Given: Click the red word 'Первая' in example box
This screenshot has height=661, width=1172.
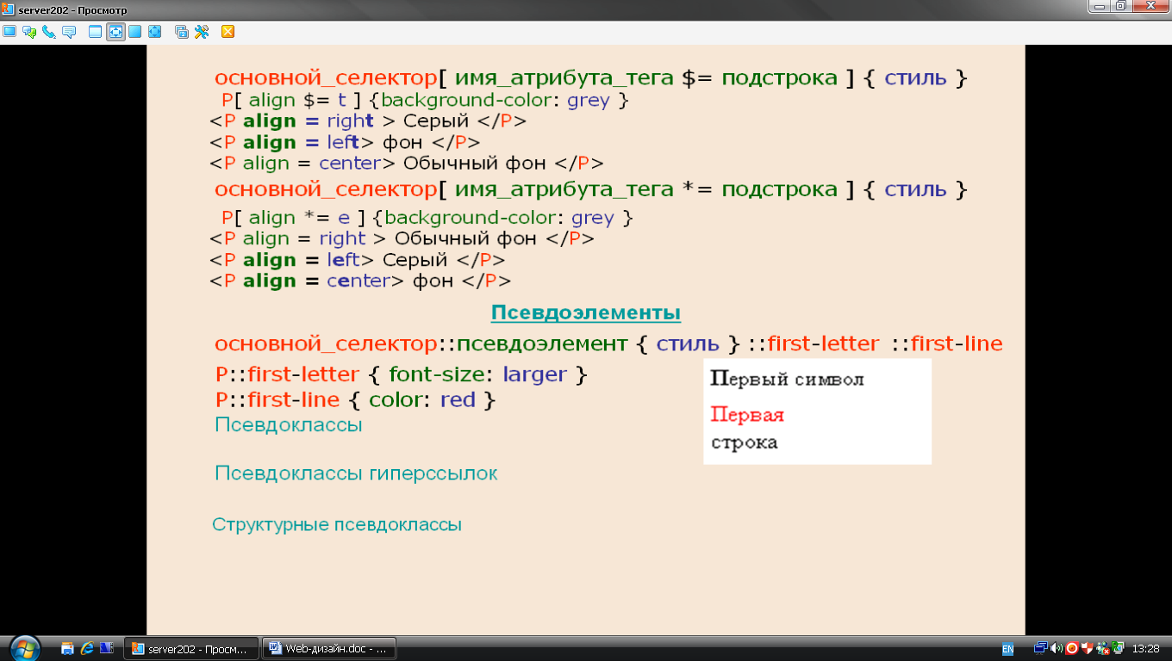Looking at the screenshot, I should 747,415.
